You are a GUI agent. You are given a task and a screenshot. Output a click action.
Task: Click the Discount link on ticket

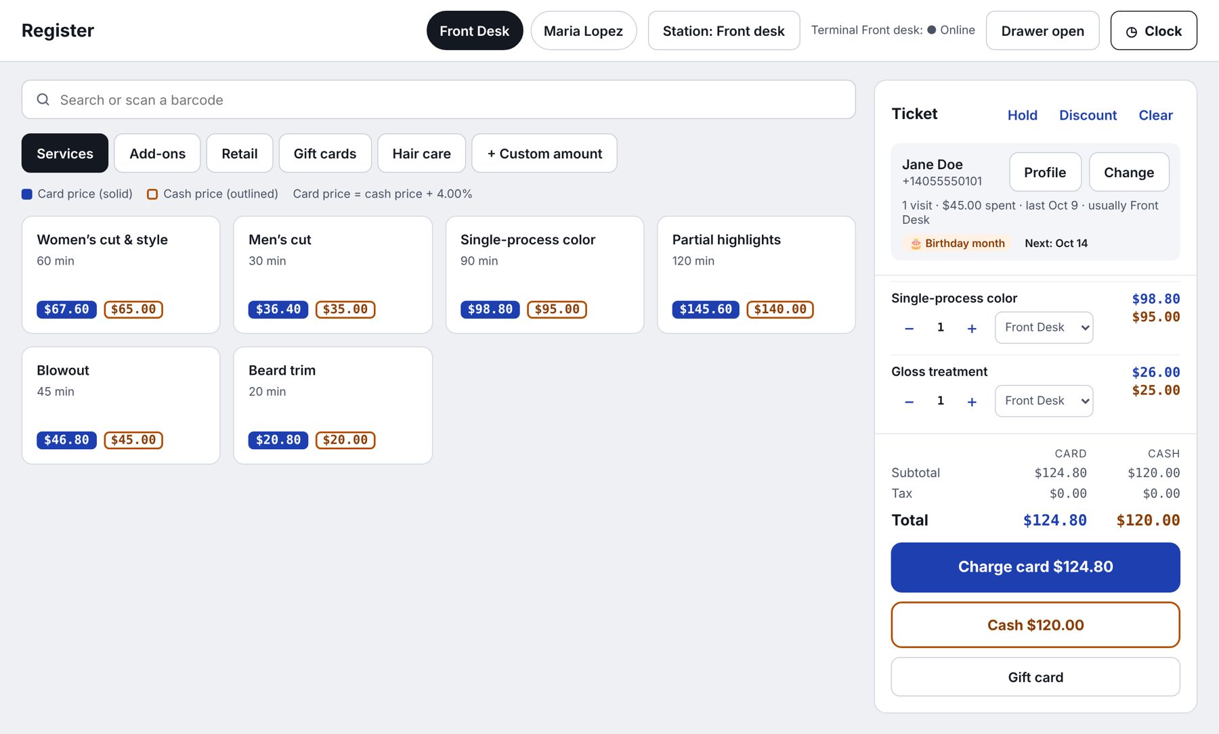click(x=1088, y=115)
